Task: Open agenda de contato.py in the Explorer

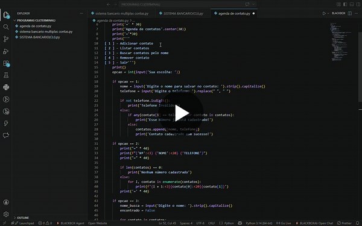Action: pos(36,26)
